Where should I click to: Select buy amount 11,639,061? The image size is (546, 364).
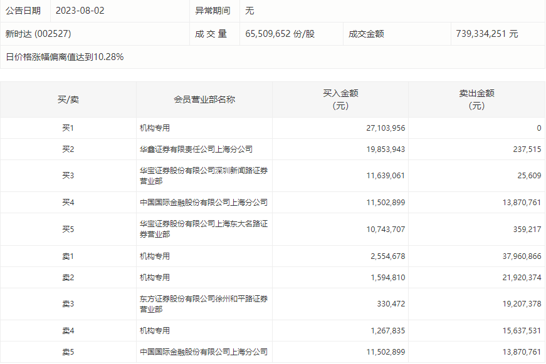tap(386, 175)
